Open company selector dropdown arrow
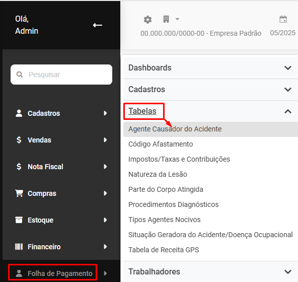This screenshot has width=298, height=282. point(177,19)
